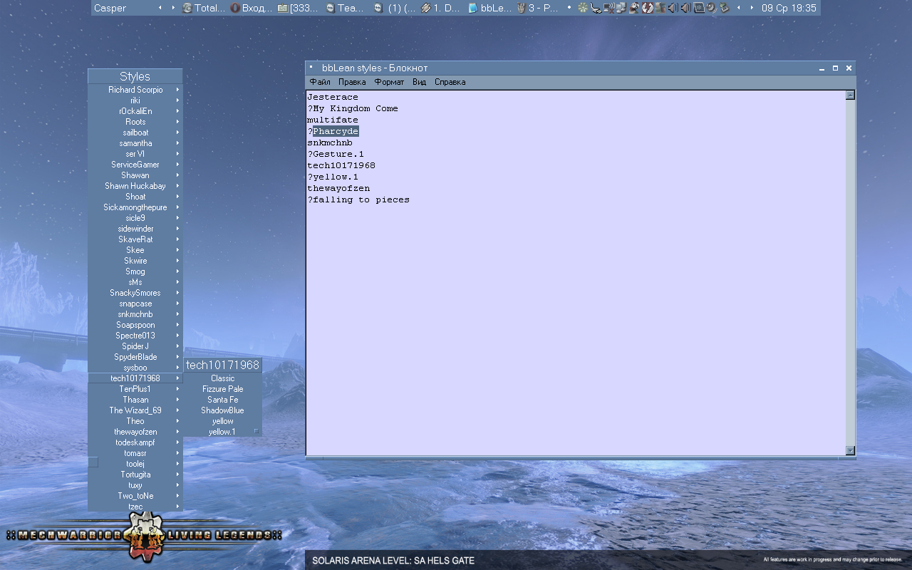Apply the Fizzure Pale style
The width and height of the screenshot is (912, 570).
(x=222, y=389)
